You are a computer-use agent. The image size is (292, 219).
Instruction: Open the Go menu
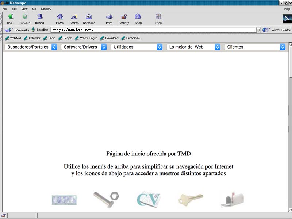[x=34, y=9]
